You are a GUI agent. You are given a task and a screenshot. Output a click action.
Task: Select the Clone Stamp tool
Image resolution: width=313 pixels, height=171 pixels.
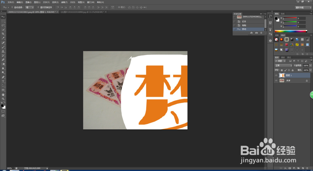point(3,51)
